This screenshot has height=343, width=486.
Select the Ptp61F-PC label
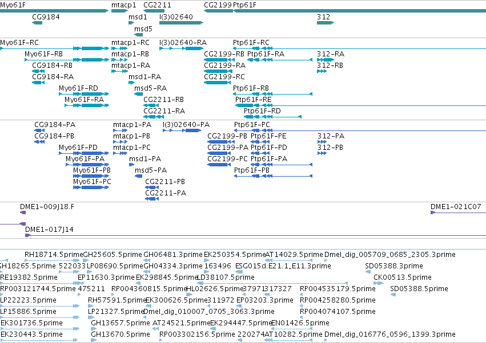coord(252,125)
